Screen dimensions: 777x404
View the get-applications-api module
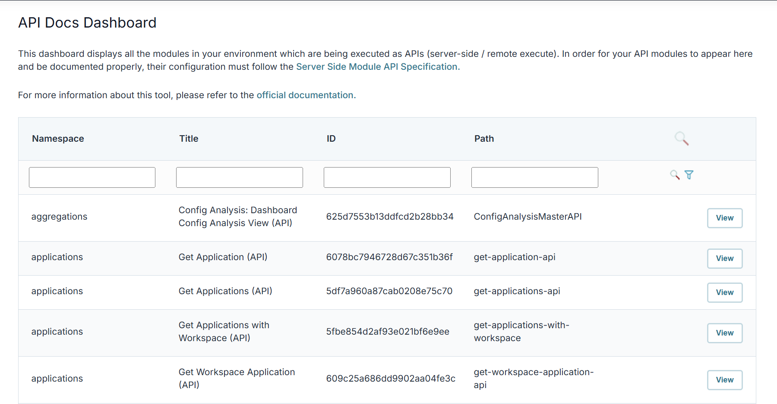click(x=725, y=292)
